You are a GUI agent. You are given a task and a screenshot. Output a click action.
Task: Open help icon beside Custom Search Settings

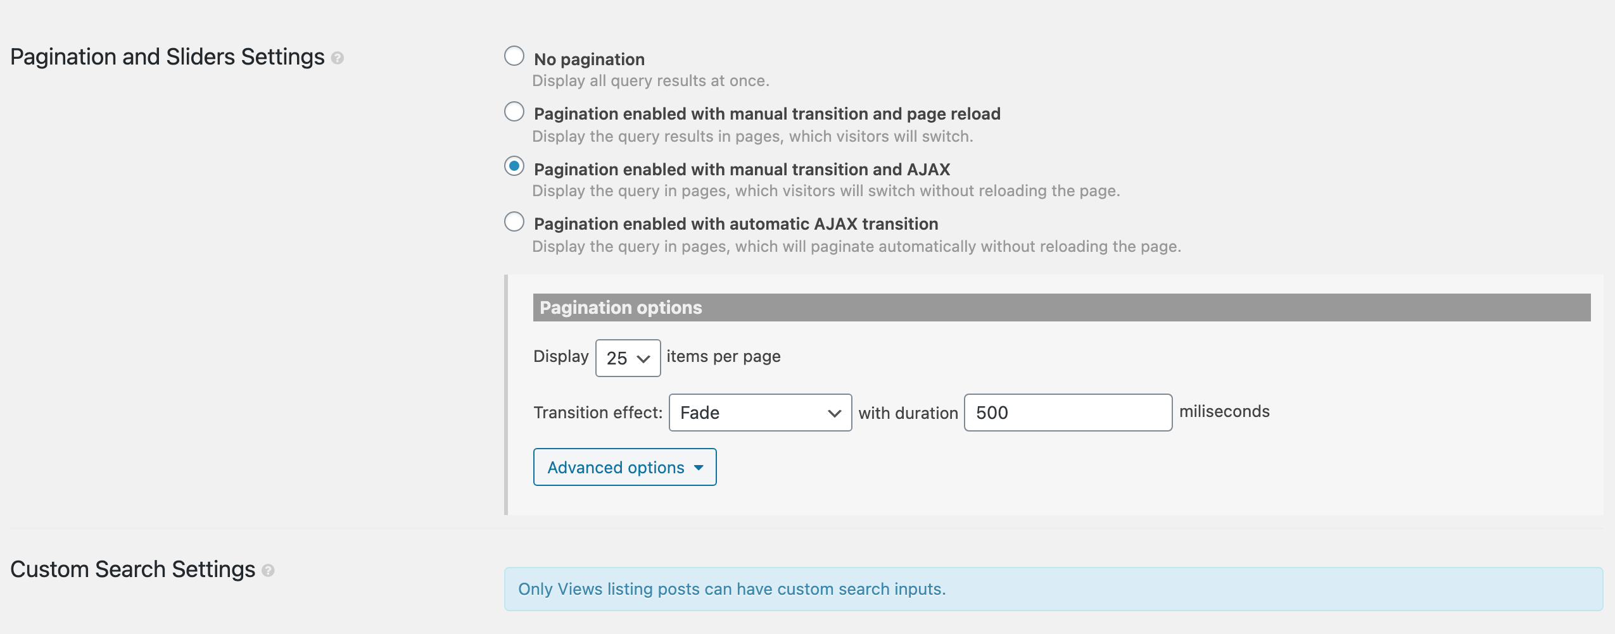pos(268,571)
